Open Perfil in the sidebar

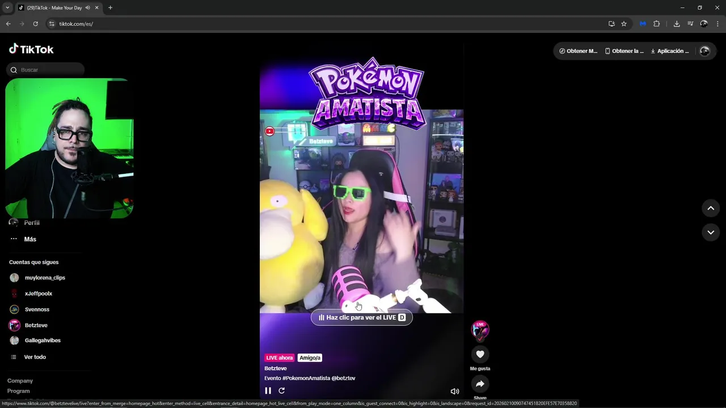point(32,223)
